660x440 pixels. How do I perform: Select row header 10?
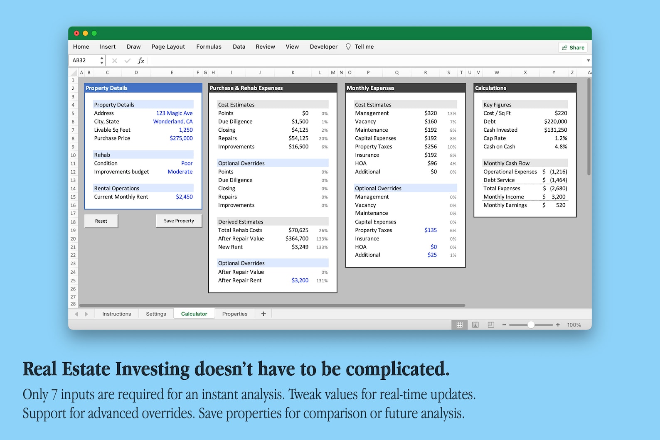73,155
